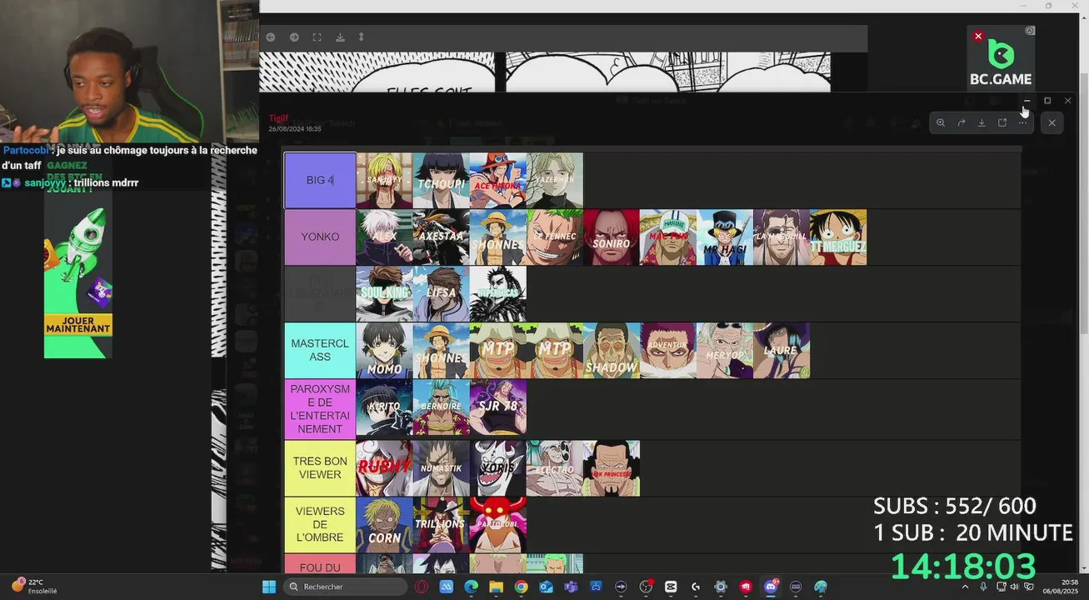This screenshot has width=1089, height=600.
Task: Select the YONKO tier label
Action: [320, 237]
